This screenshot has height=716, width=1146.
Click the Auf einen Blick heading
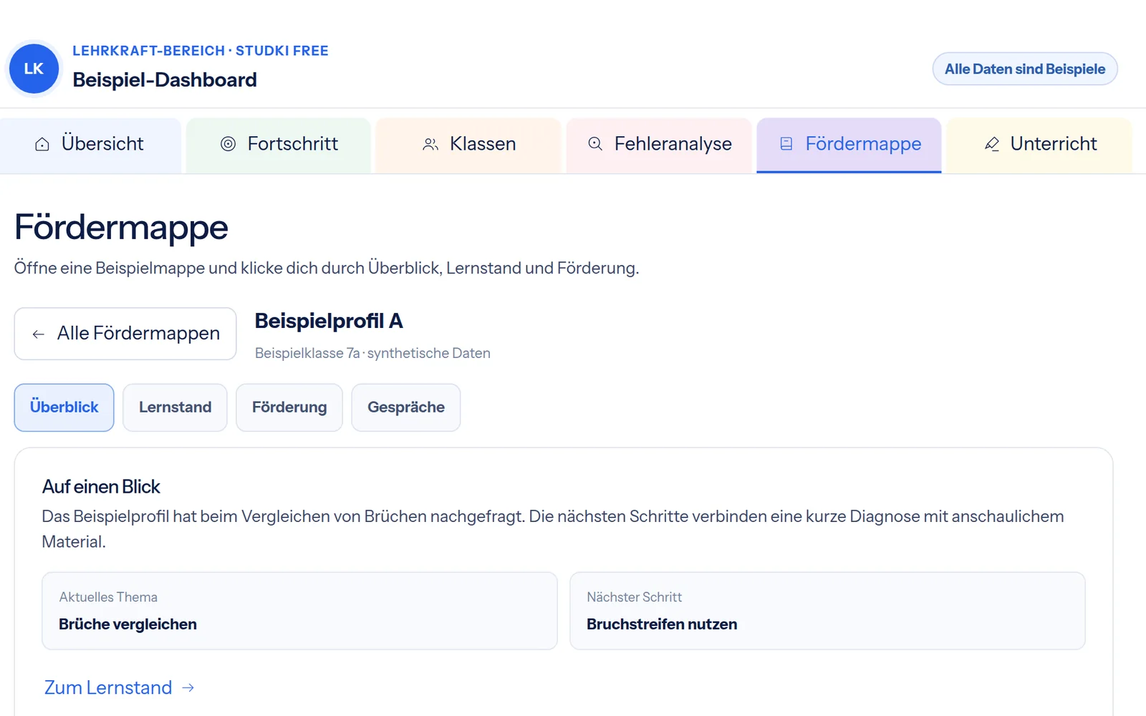[x=101, y=487]
